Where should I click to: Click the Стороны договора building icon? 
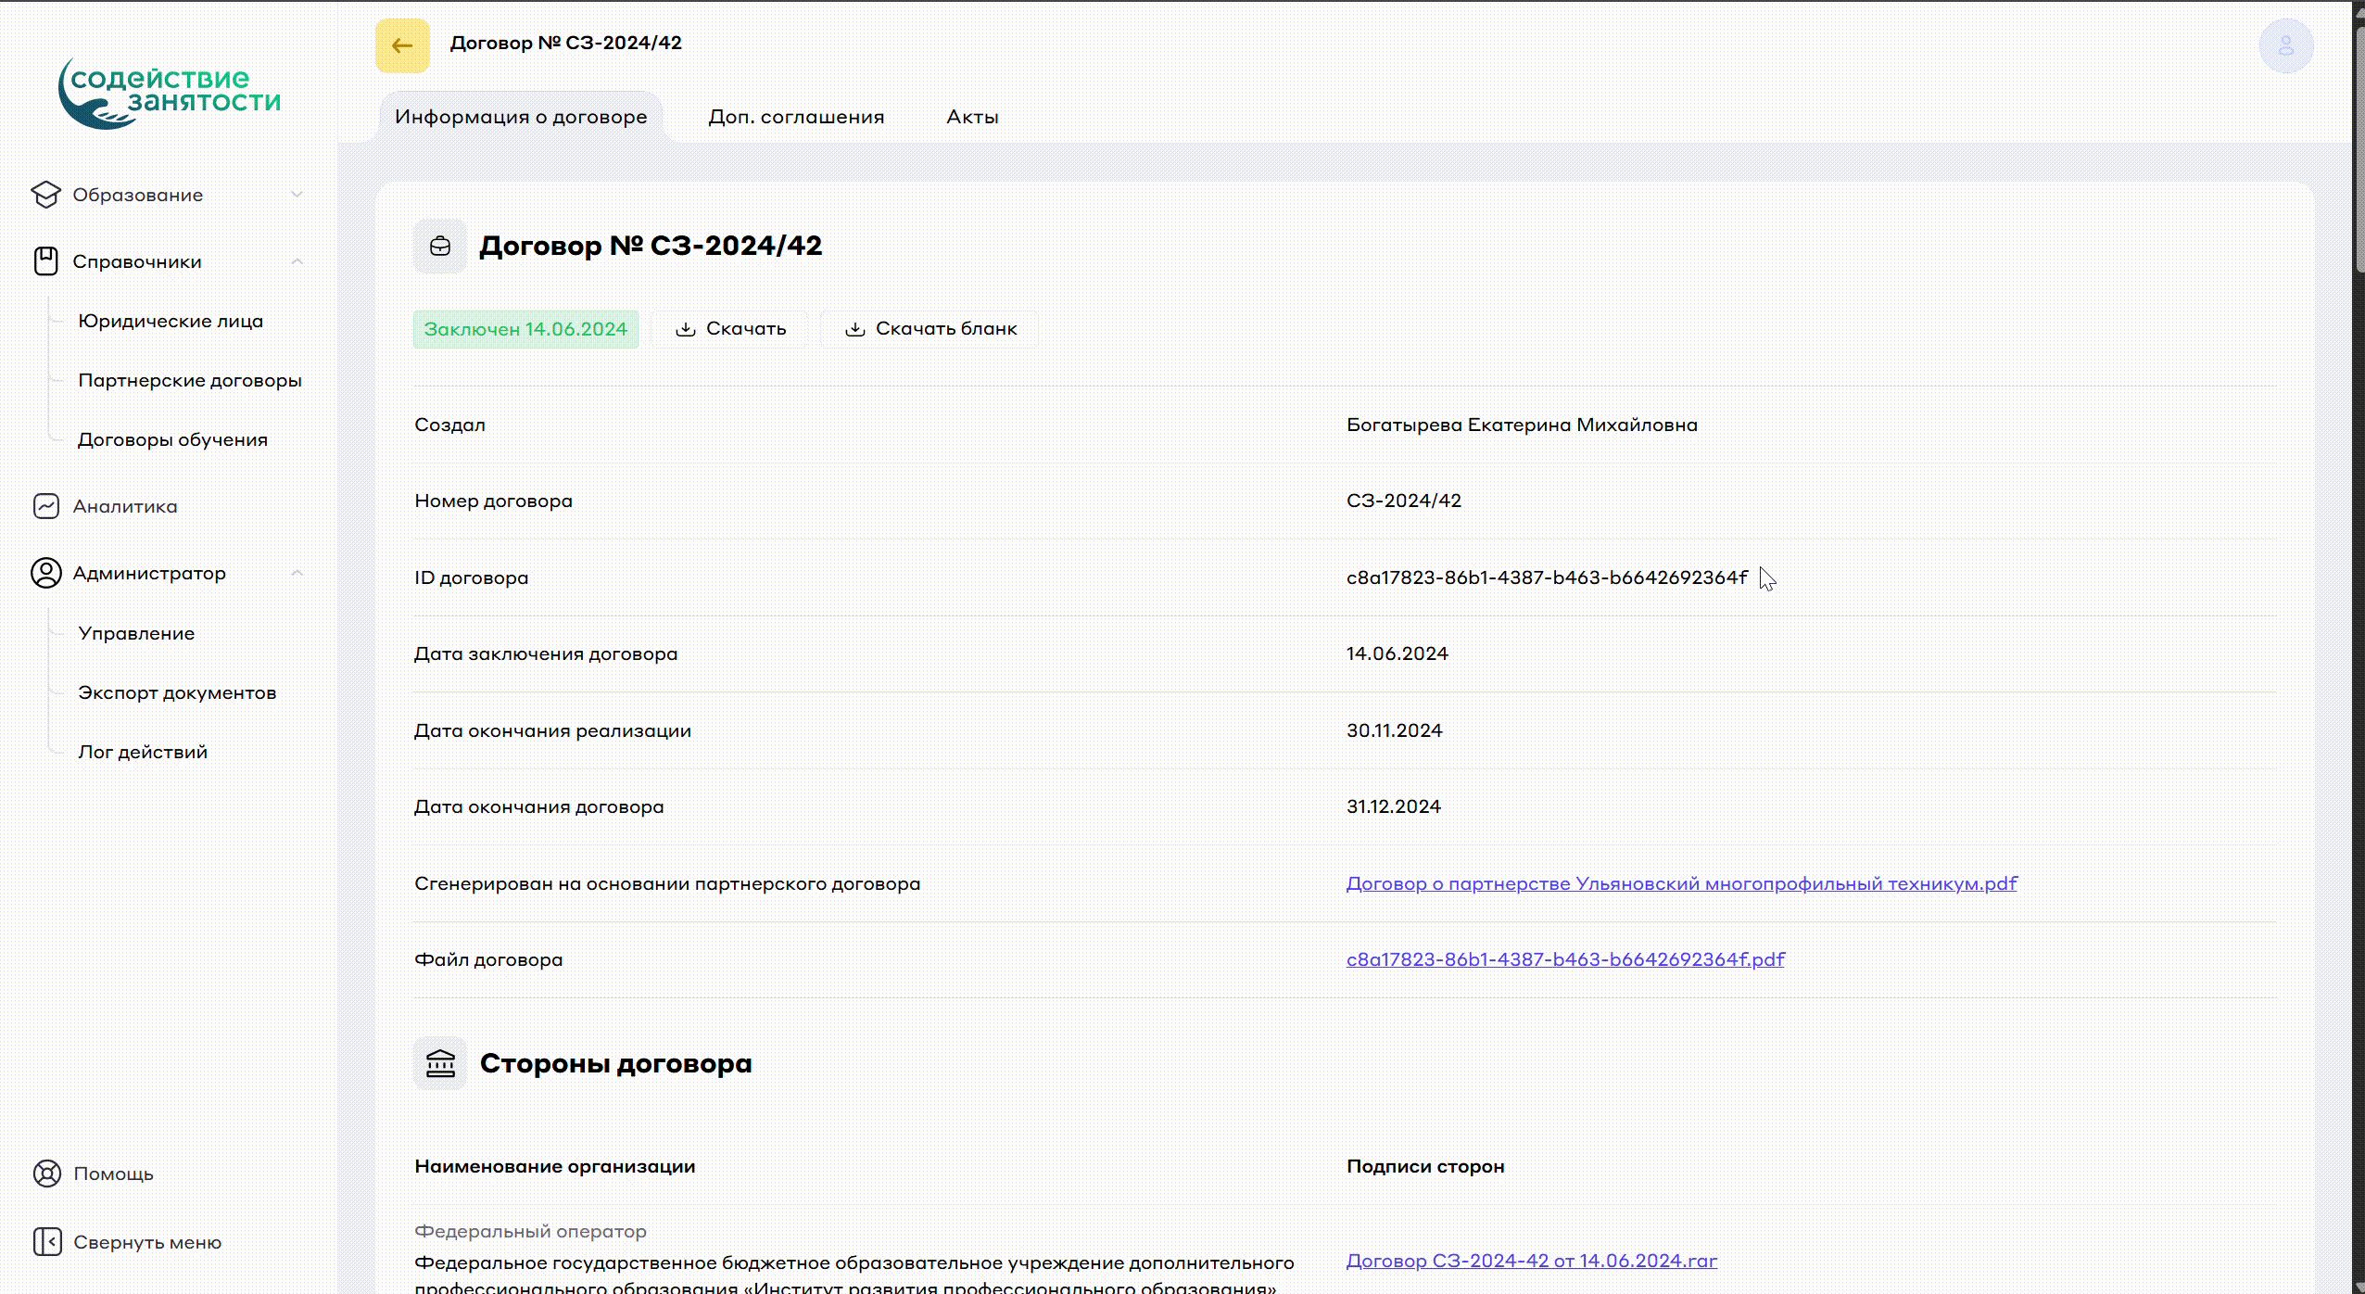pos(440,1063)
